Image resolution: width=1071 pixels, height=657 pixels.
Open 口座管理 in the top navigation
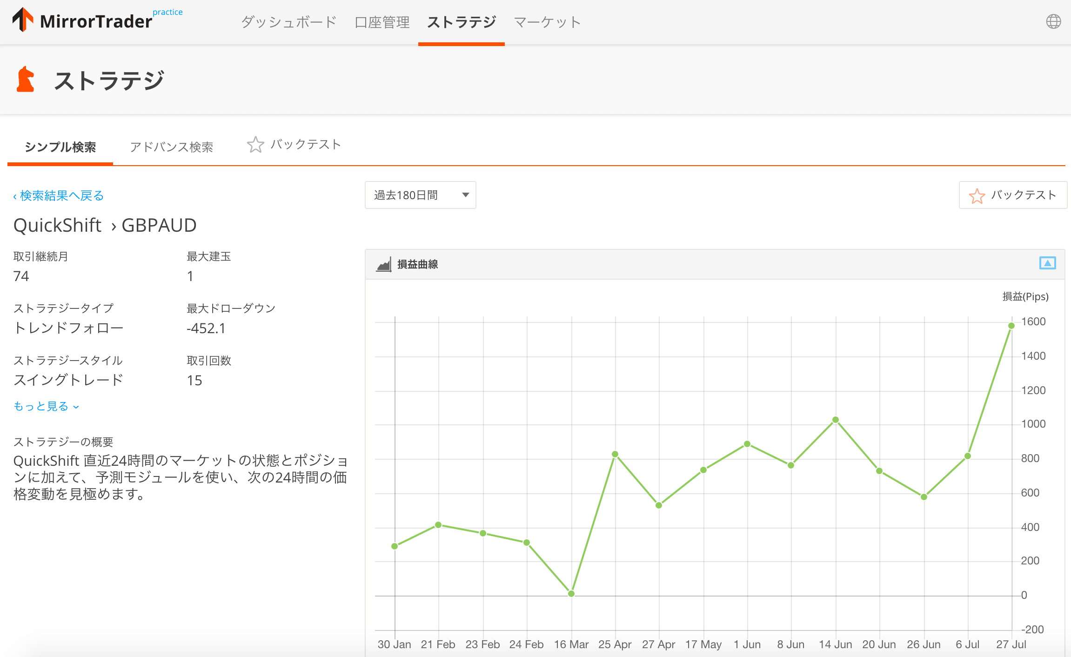(x=382, y=22)
